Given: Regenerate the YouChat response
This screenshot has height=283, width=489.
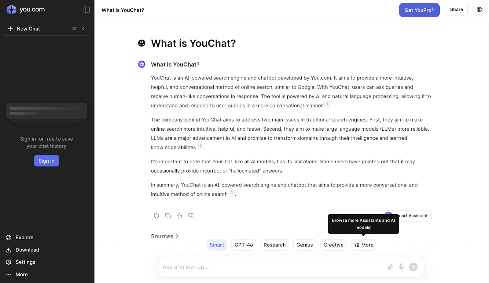Looking at the screenshot, I should pos(156,216).
